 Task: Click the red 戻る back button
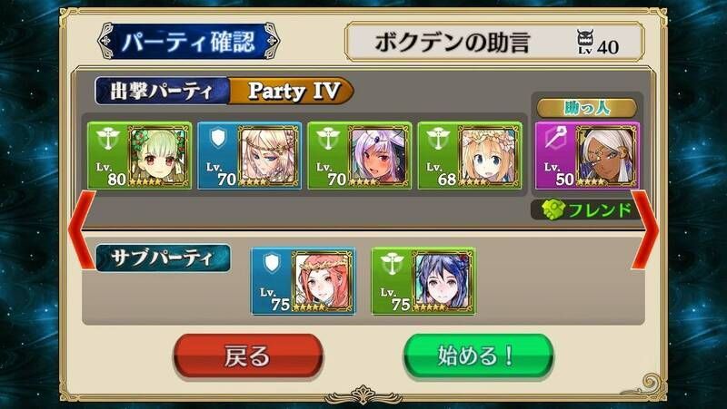248,355
